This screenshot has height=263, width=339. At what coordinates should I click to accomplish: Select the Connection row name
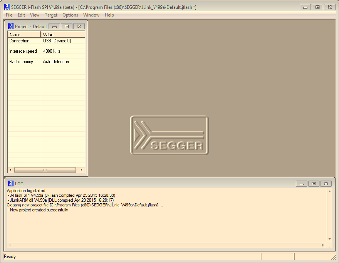pyautogui.click(x=19, y=41)
